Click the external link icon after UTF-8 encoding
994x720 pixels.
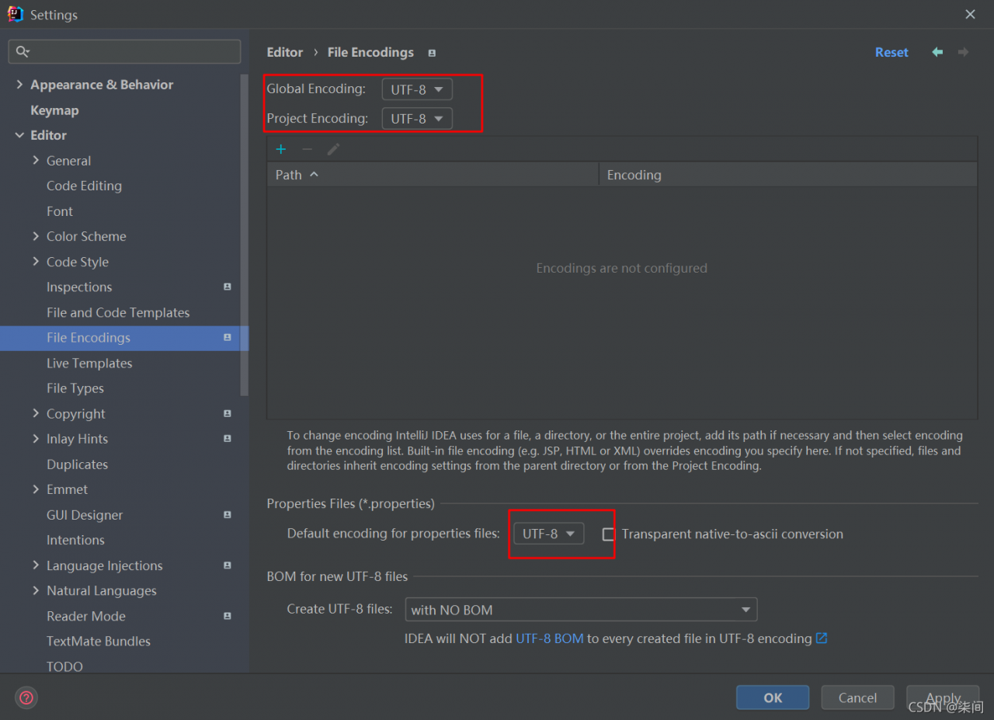(x=822, y=638)
